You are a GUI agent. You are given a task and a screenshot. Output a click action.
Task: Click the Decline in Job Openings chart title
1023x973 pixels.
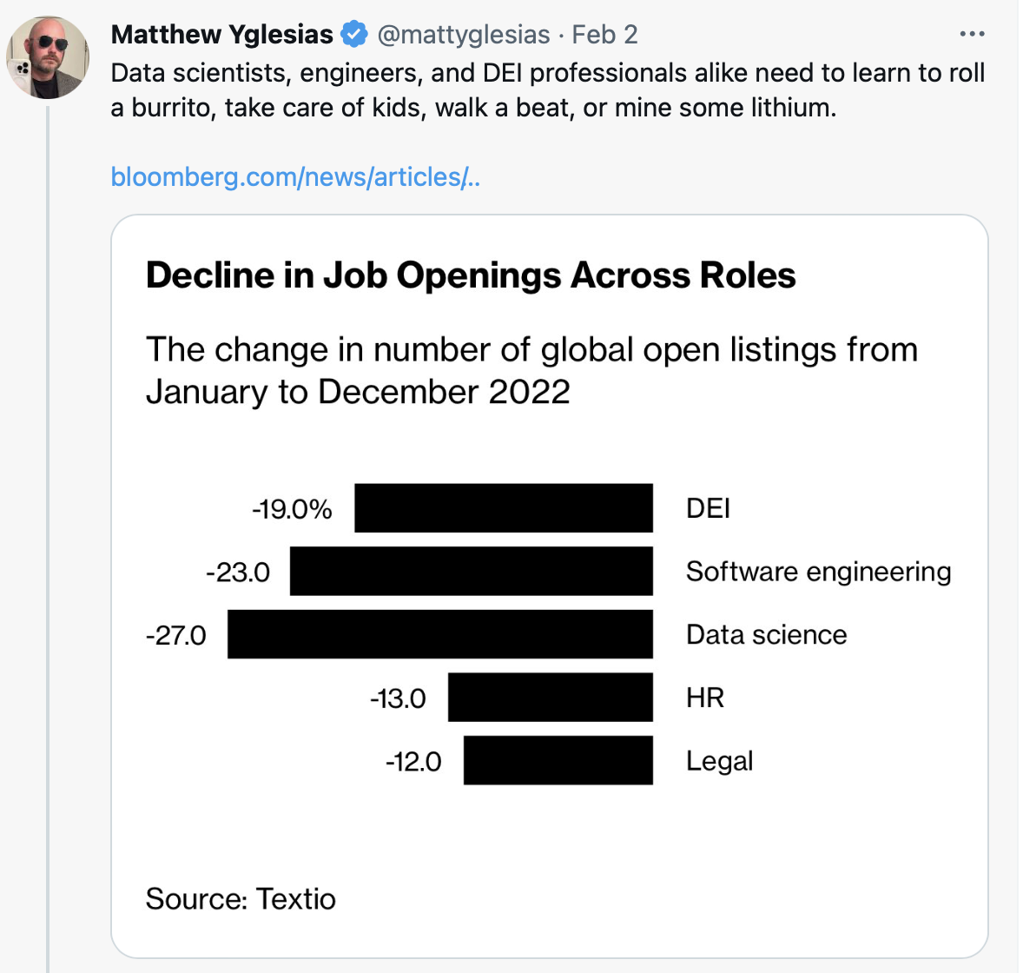pos(471,275)
